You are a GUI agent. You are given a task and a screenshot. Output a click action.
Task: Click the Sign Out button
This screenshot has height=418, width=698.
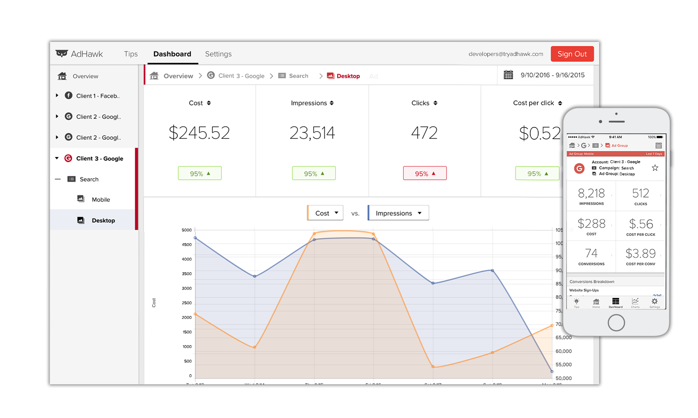click(572, 54)
